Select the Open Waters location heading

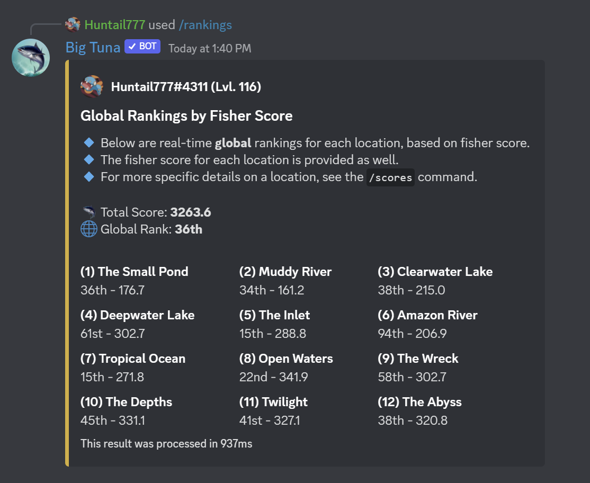tap(286, 359)
